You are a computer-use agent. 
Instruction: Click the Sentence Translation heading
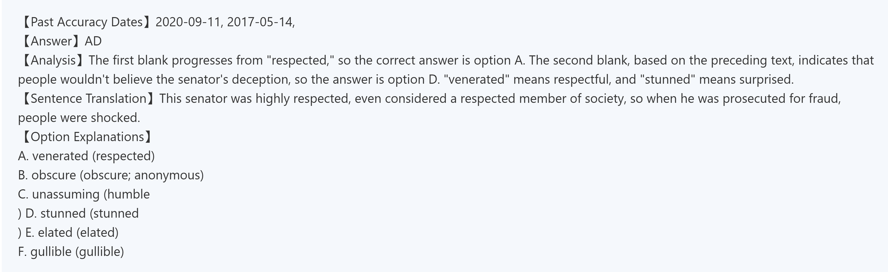tap(88, 98)
